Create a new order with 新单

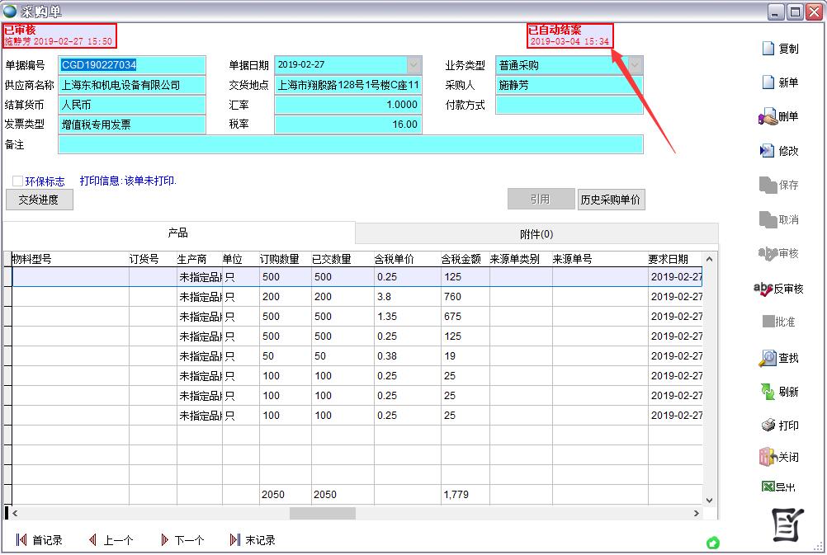(768, 82)
